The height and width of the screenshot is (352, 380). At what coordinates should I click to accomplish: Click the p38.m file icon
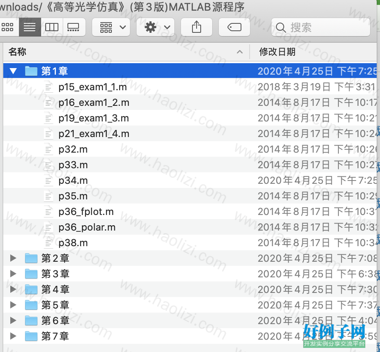[48, 243]
